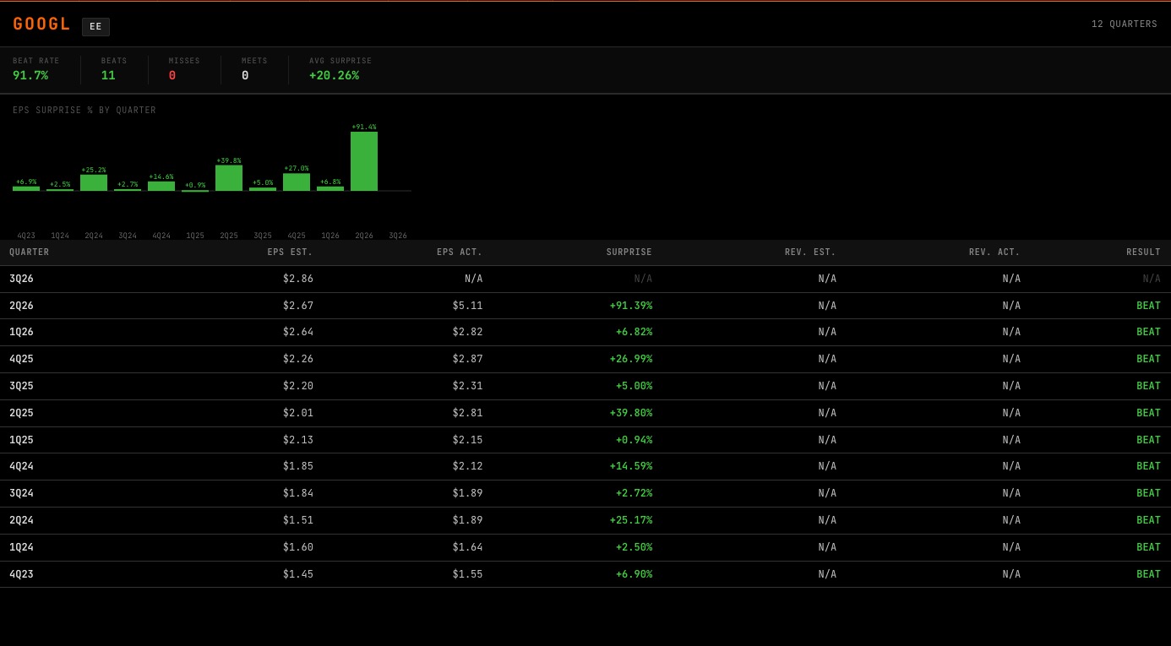The image size is (1171, 646).
Task: Click BEAT result in the 2Q26 row
Action: point(1148,306)
